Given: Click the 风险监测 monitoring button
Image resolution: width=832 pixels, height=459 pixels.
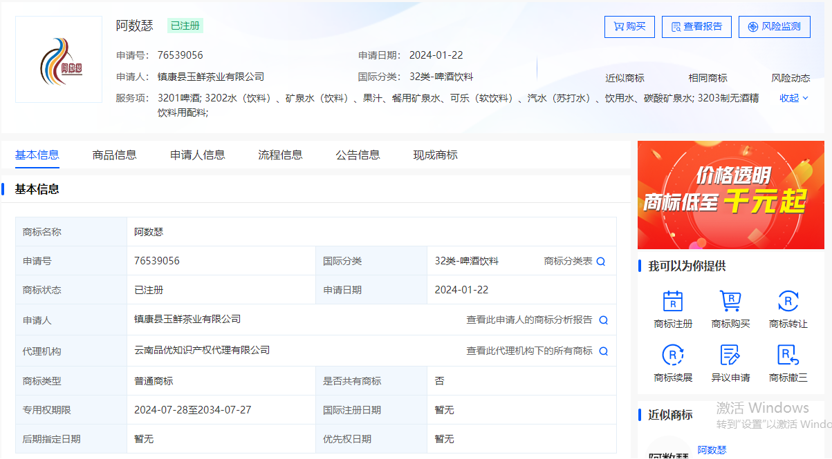Looking at the screenshot, I should (x=775, y=26).
